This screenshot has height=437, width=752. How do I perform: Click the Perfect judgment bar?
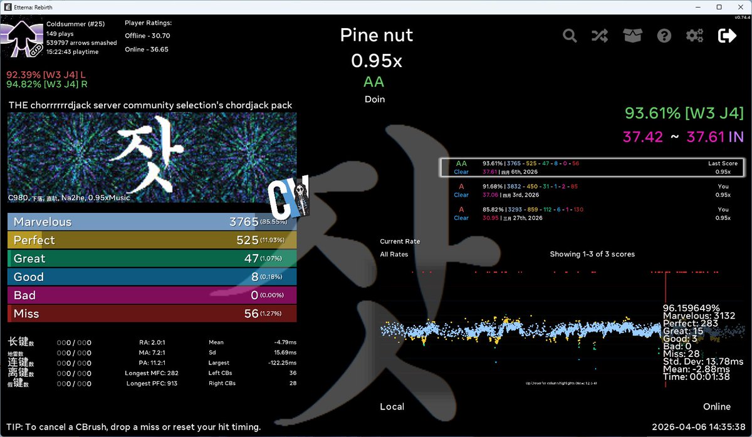click(x=152, y=240)
